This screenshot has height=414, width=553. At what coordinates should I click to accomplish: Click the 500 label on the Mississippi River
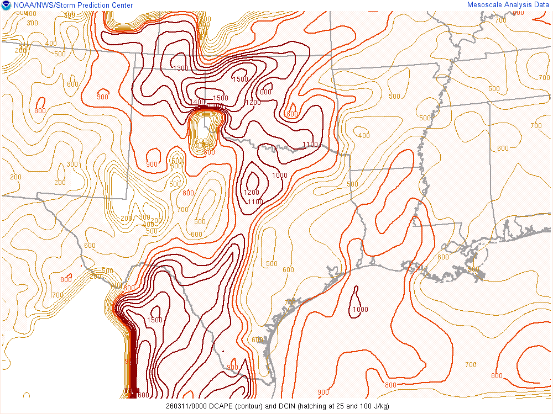click(x=425, y=118)
